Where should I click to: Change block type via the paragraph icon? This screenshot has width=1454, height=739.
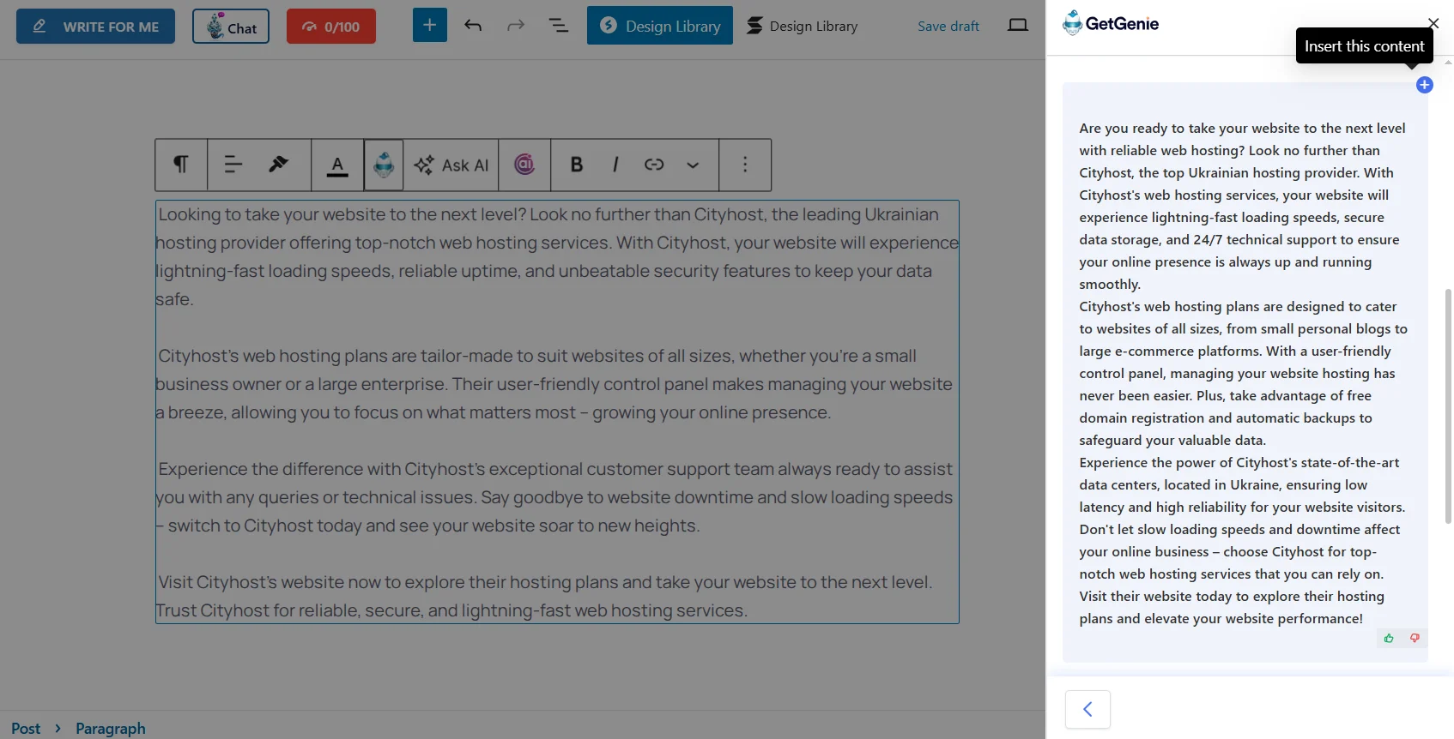(181, 165)
